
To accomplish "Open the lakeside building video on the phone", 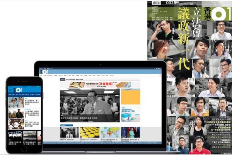I will coord(30,136).
